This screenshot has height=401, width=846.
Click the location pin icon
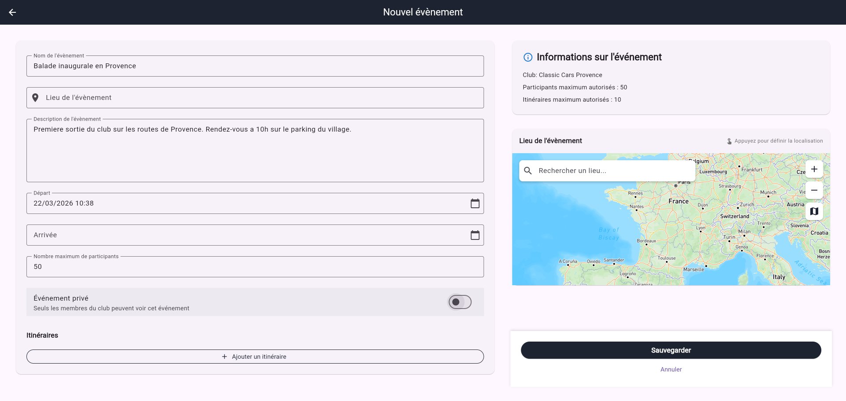[x=35, y=98]
